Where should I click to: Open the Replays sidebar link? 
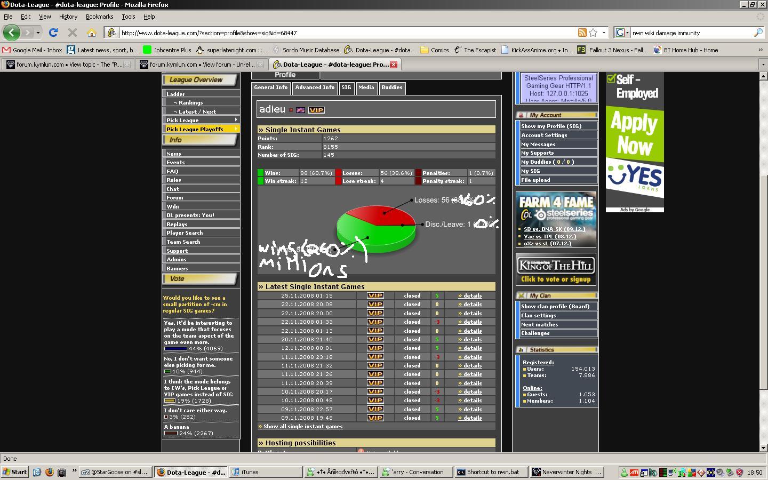[177, 225]
